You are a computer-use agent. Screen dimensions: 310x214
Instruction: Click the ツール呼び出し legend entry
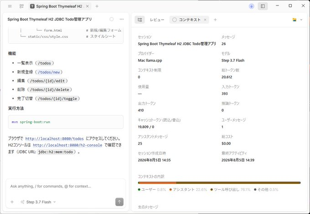(x=231, y=190)
